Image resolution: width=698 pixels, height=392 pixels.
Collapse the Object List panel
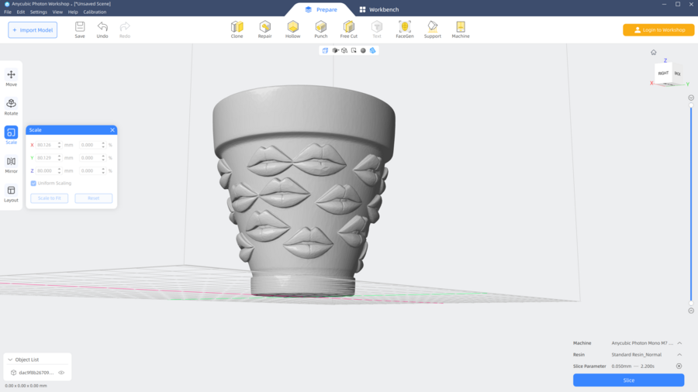pyautogui.click(x=9, y=359)
